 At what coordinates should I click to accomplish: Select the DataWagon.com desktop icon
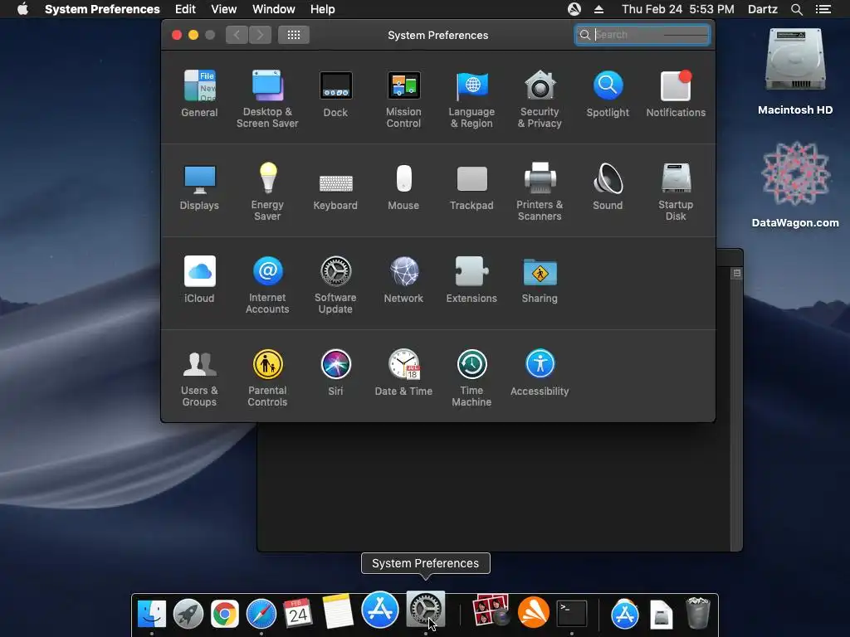(795, 184)
